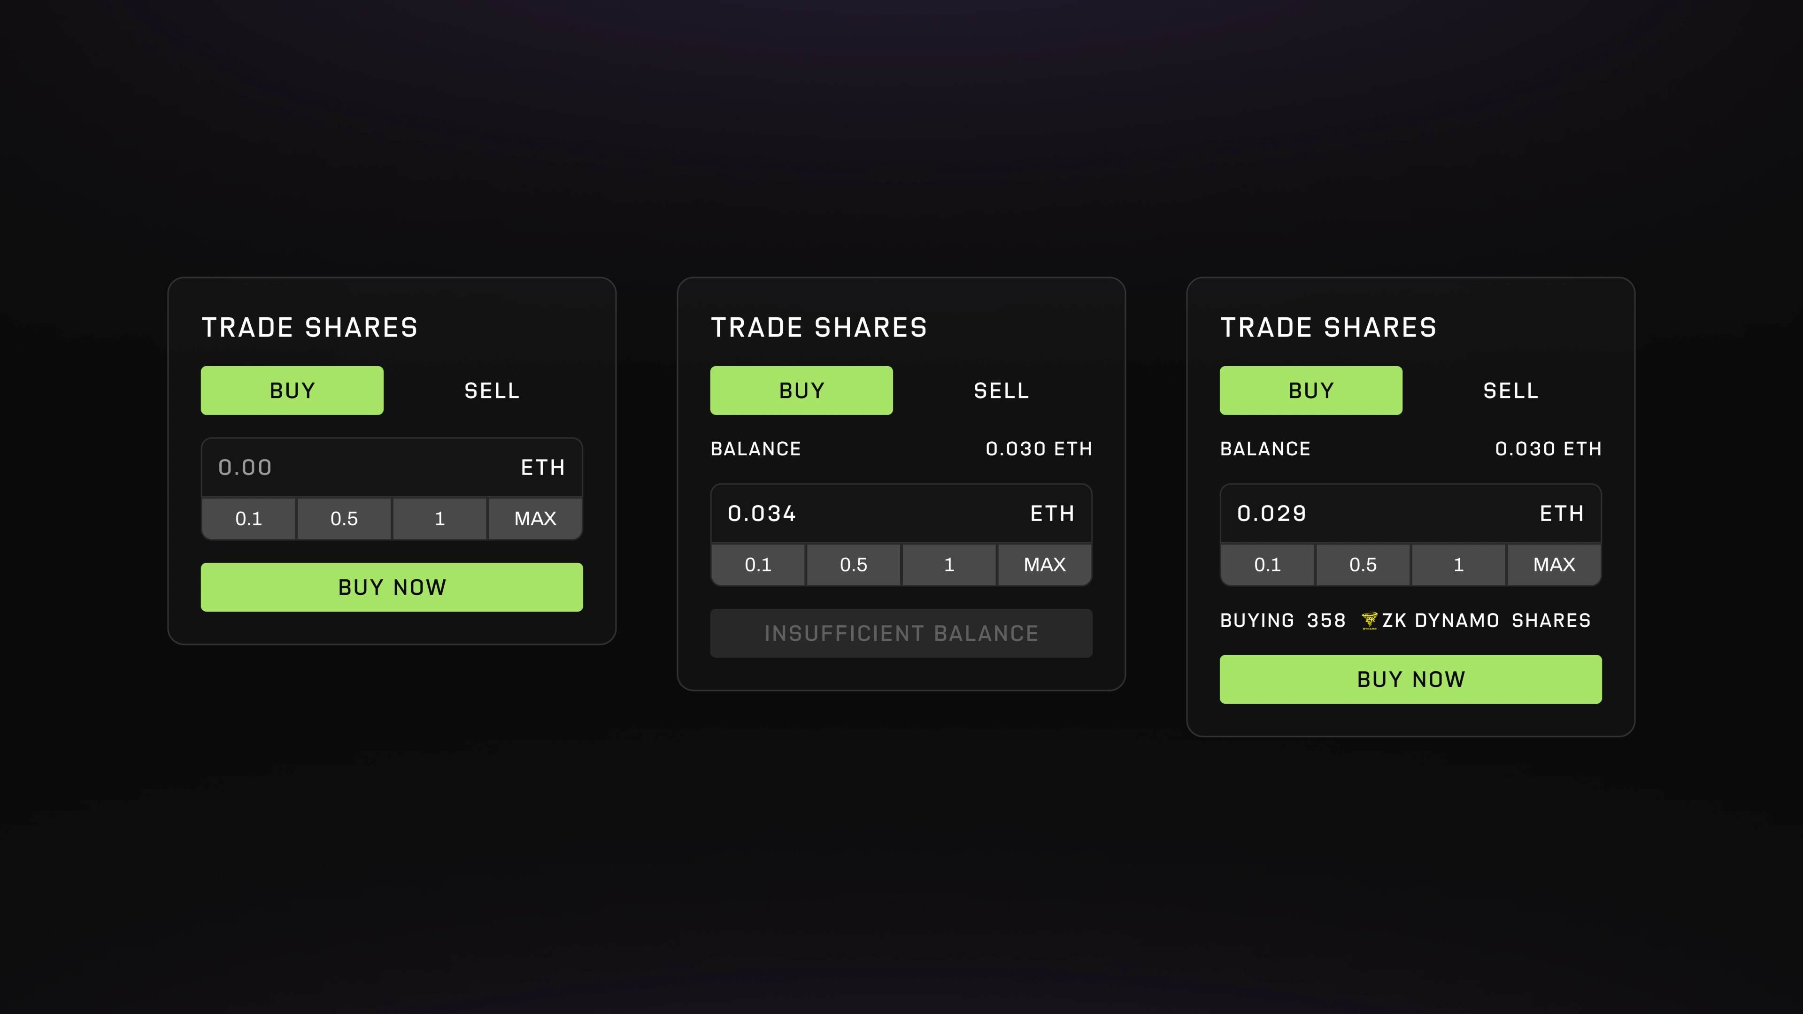Select the 1 ETH preset on the first card
Image resolution: width=1803 pixels, height=1014 pixels.
[x=439, y=518]
